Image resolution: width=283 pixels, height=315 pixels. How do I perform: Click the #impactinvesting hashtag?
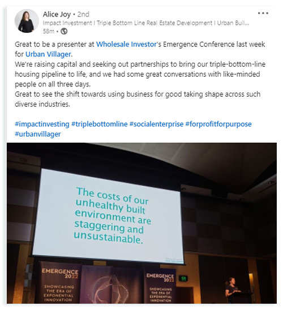tap(42, 124)
